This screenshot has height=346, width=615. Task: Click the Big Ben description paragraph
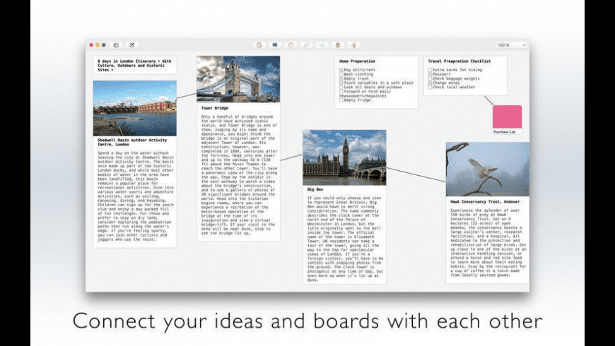pyautogui.click(x=345, y=239)
